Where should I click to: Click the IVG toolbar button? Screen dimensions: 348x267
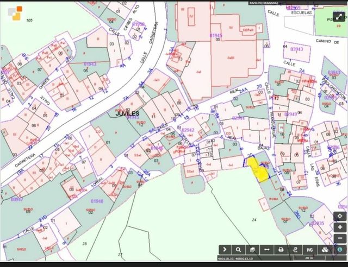pyautogui.click(x=309, y=249)
